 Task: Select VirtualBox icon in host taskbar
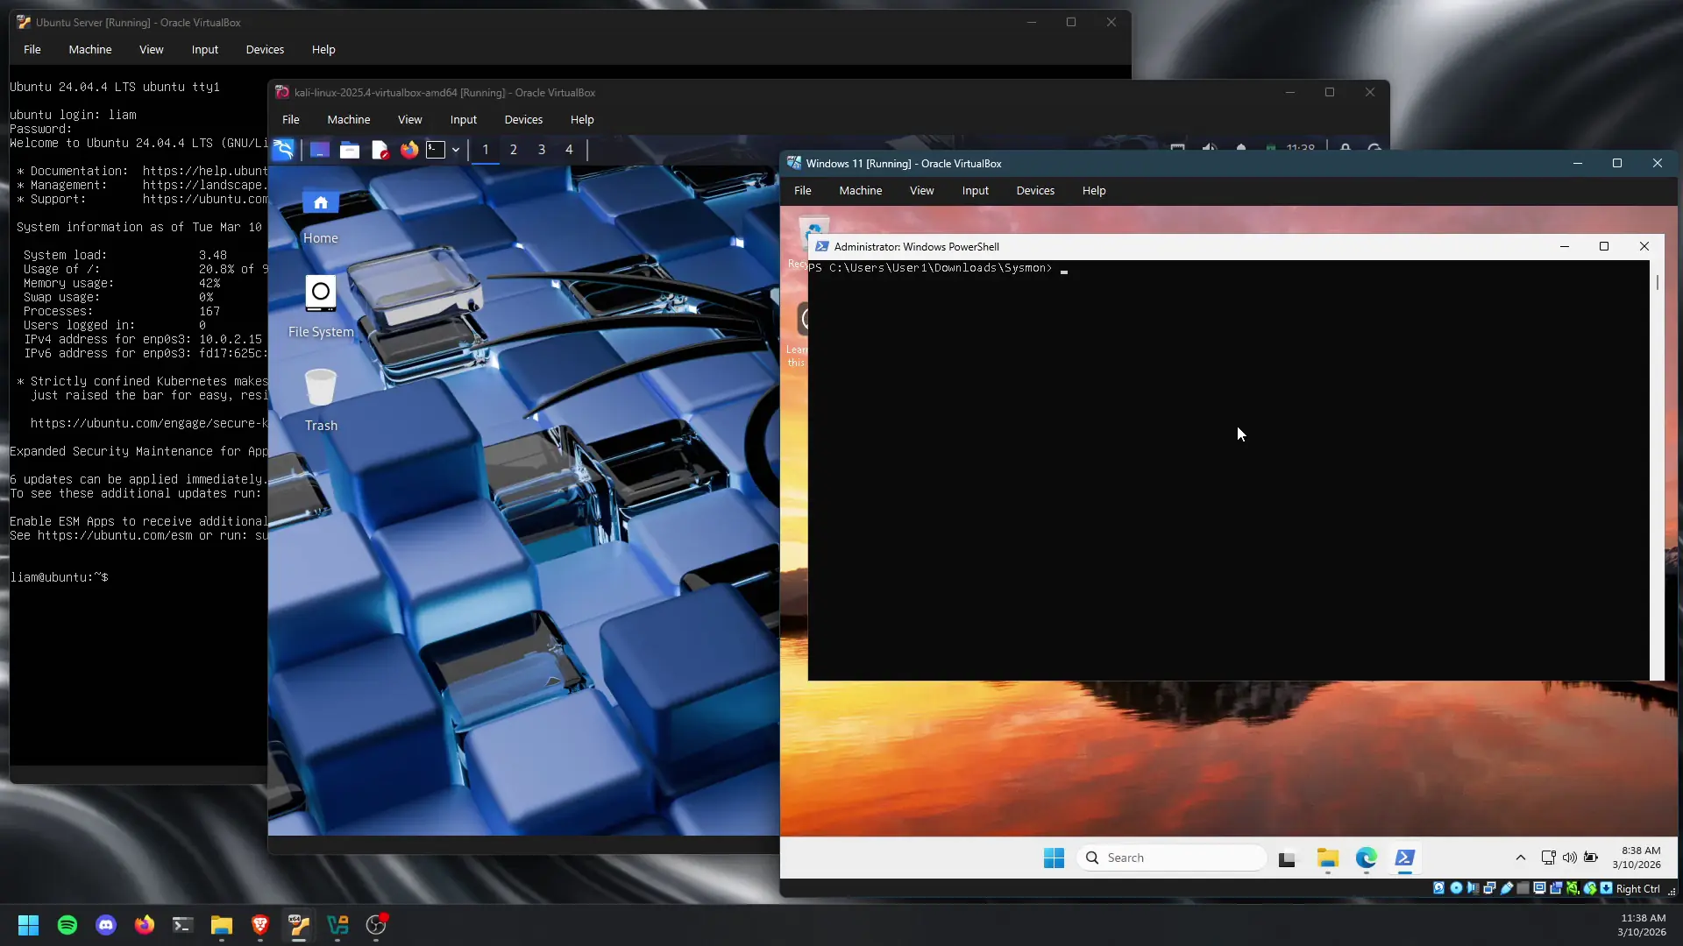pos(299,925)
